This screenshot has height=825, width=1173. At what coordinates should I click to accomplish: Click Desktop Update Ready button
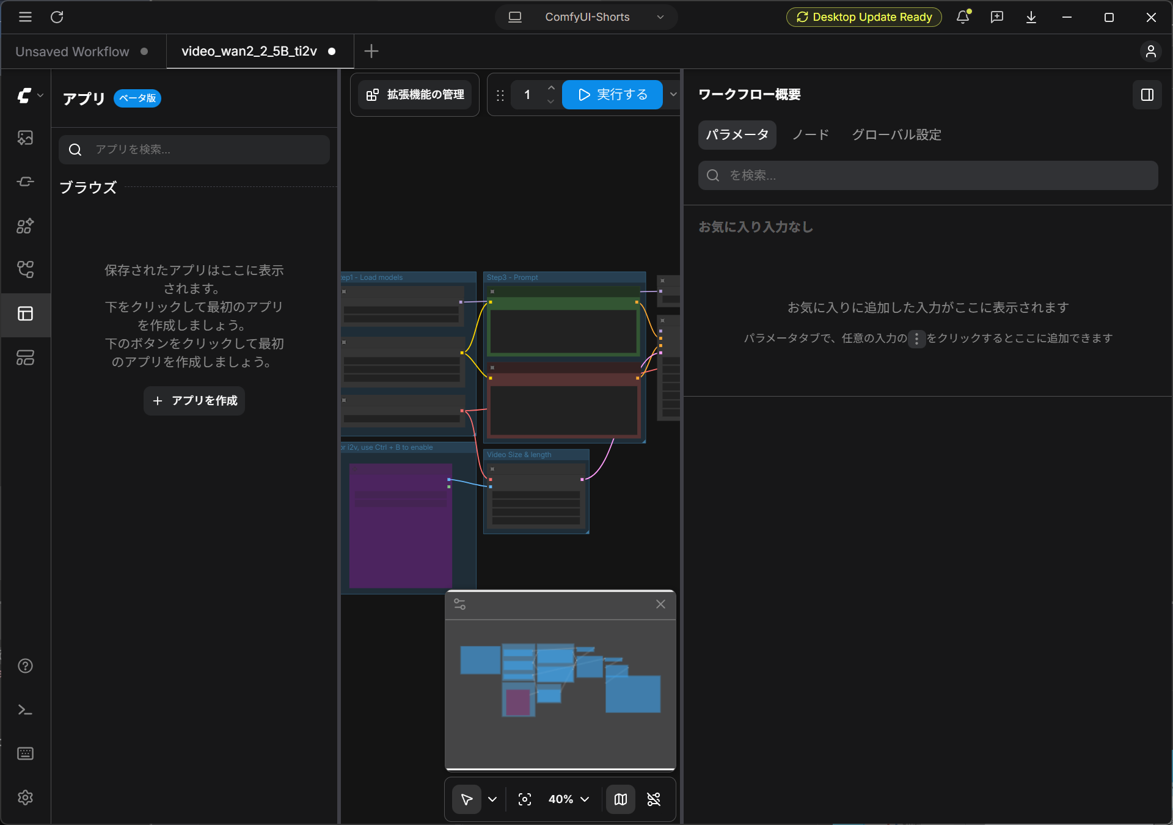pyautogui.click(x=864, y=17)
